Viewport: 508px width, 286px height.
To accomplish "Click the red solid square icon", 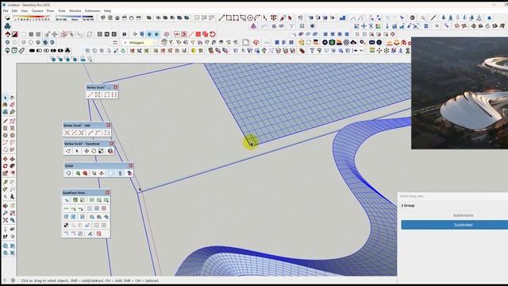I will (x=198, y=34).
